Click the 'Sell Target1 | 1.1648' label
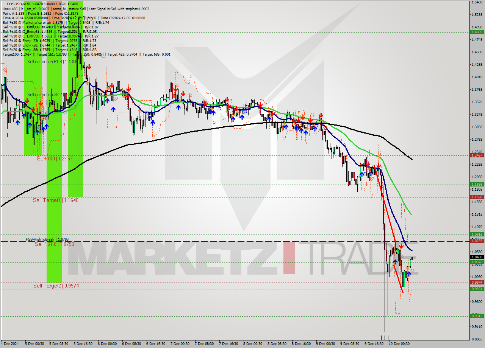Screen dimensions: 485x348 point(56,200)
